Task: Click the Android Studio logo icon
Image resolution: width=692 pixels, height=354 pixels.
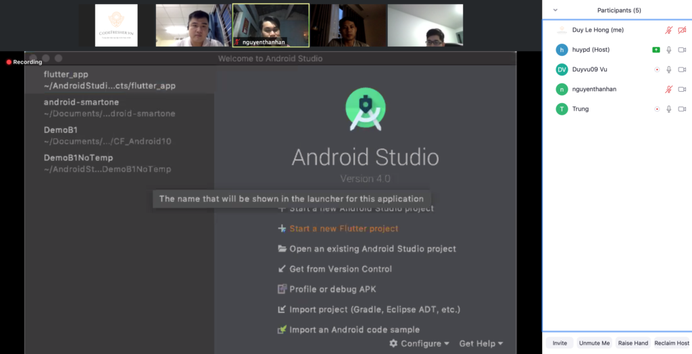Action: (x=365, y=109)
